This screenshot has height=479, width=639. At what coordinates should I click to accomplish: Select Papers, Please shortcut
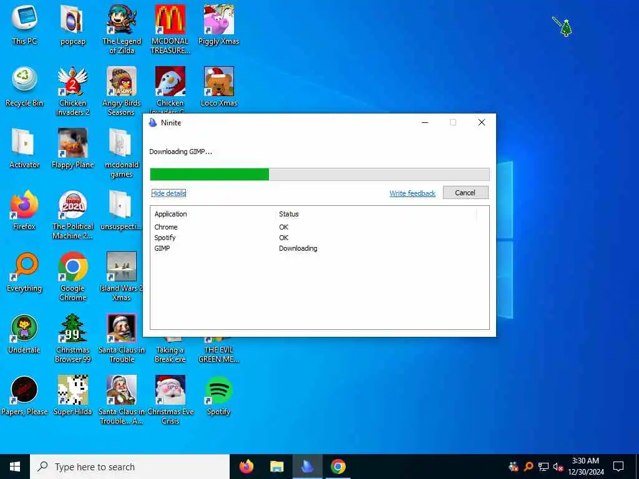[x=24, y=395]
